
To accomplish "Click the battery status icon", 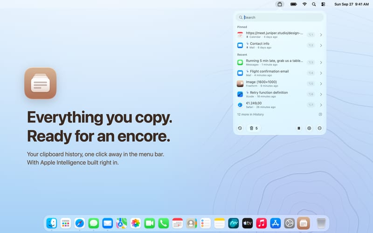I will click(294, 4).
